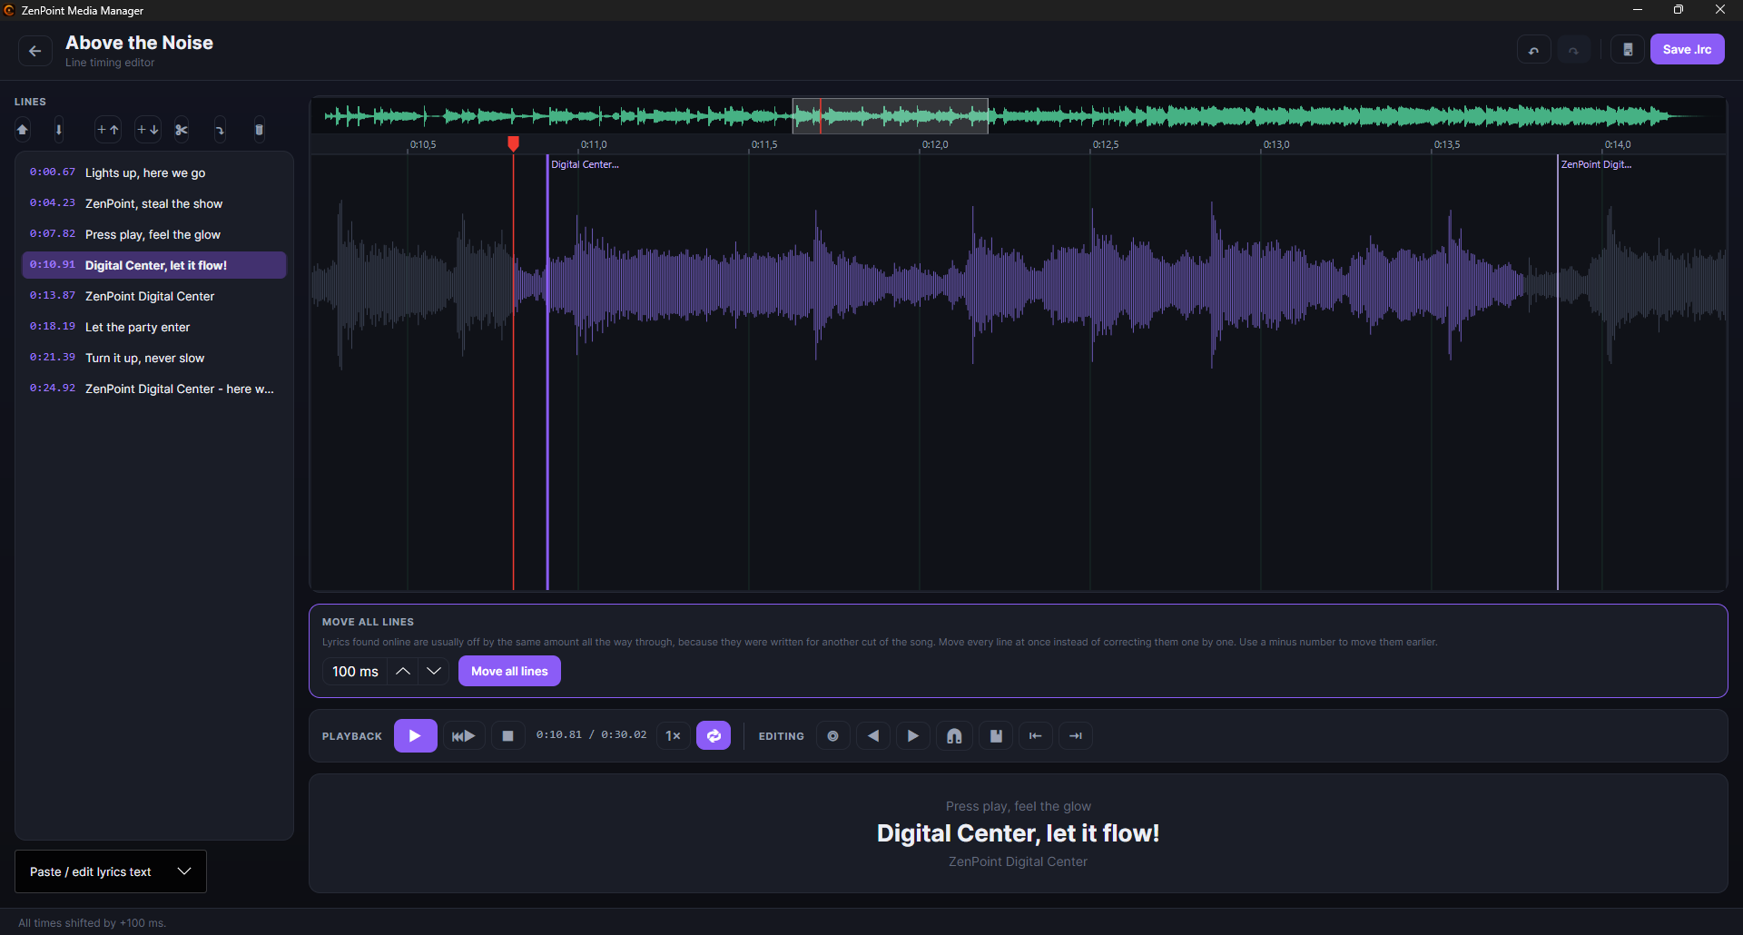Image resolution: width=1743 pixels, height=935 pixels.
Task: Select the line 'Digital Center, let it flow!'
Action: 154,265
